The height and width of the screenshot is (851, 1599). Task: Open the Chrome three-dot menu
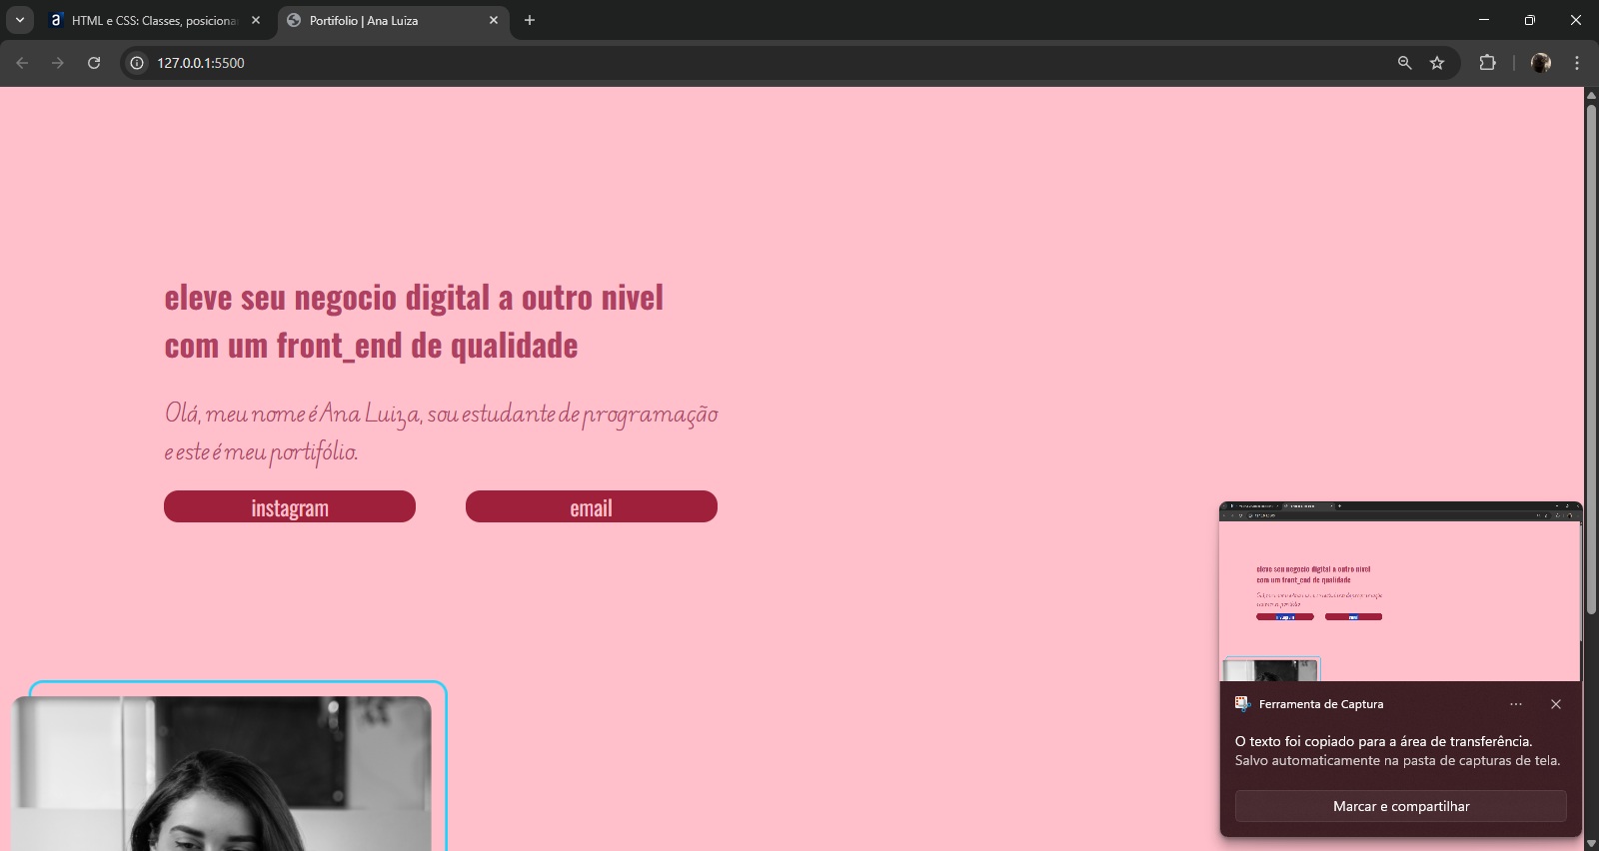click(x=1577, y=63)
